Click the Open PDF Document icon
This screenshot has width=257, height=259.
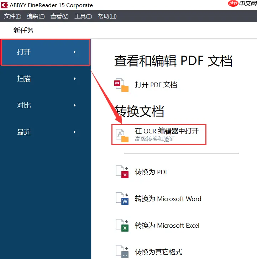coord(121,85)
